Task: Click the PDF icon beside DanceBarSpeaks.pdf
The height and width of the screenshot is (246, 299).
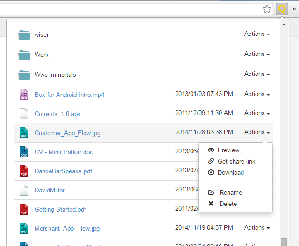Action: [24, 171]
